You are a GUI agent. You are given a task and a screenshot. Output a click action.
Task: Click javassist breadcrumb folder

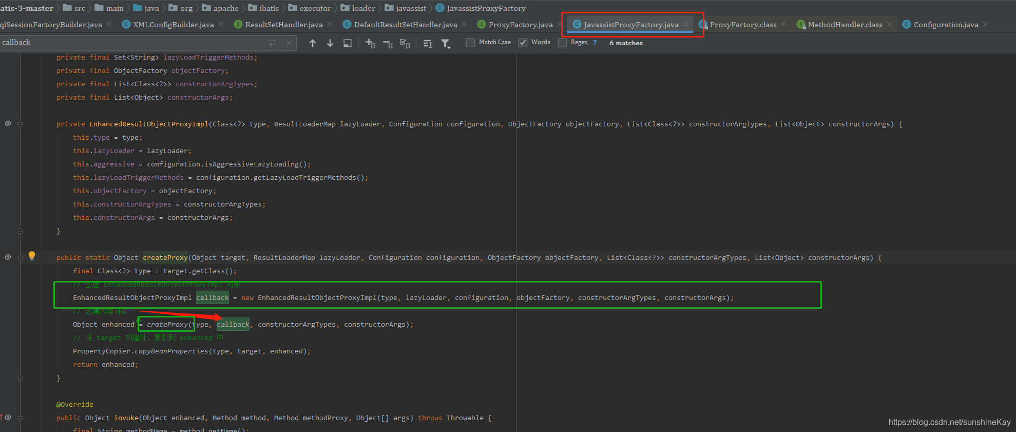point(406,8)
